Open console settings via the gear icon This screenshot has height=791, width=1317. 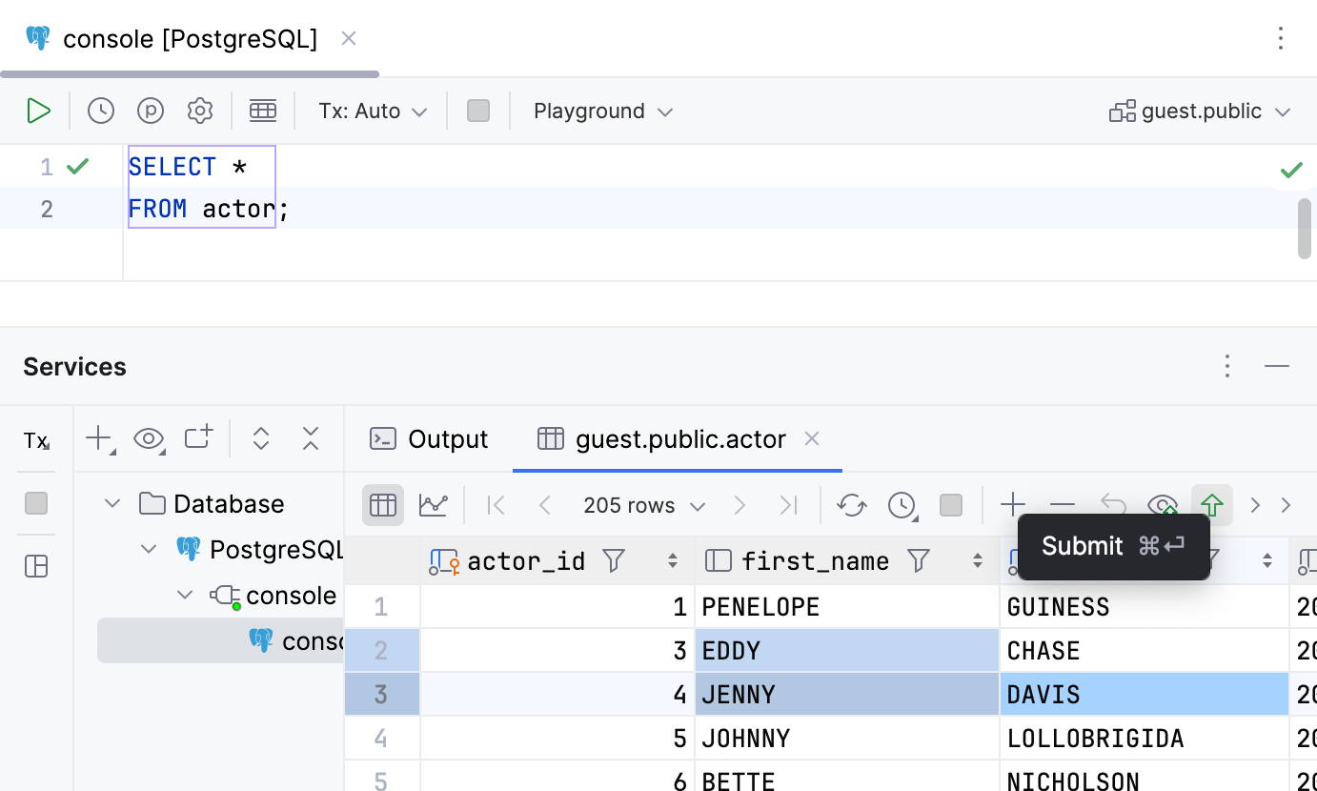click(x=200, y=111)
